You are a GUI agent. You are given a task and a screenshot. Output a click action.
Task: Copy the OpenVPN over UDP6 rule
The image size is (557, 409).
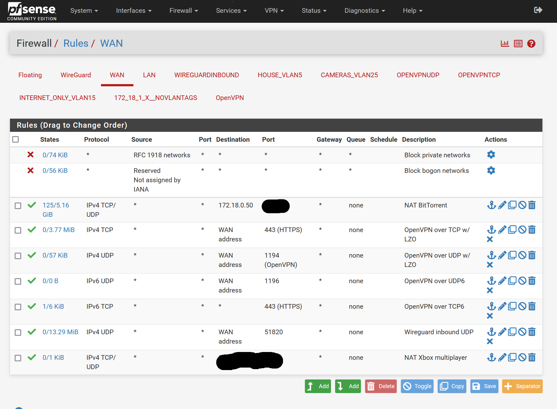point(512,281)
